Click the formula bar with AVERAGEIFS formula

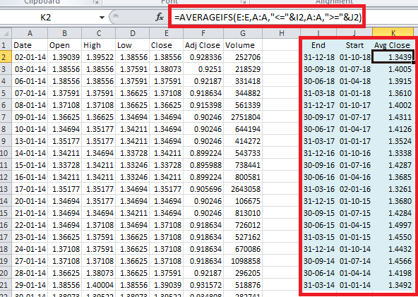pyautogui.click(x=268, y=18)
